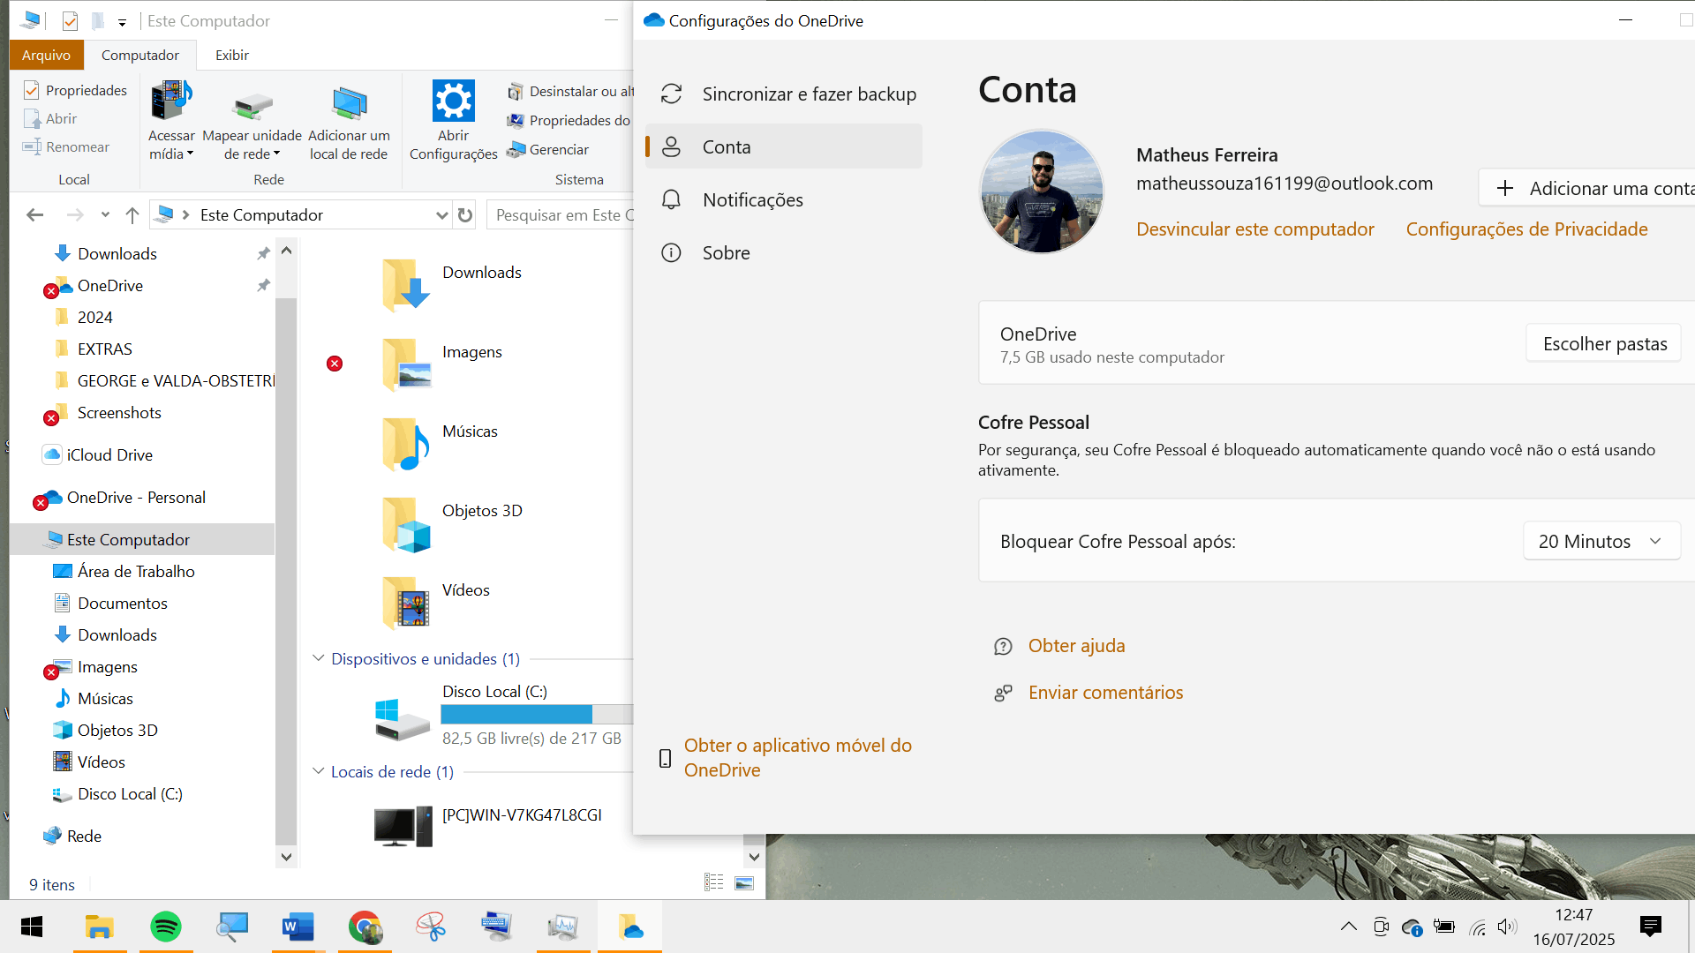
Task: Toggle the Propriedades checkbox icon in ribbon
Action: [32, 90]
